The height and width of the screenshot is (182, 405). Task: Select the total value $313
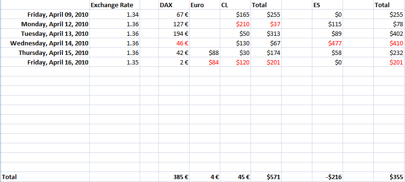[266, 33]
